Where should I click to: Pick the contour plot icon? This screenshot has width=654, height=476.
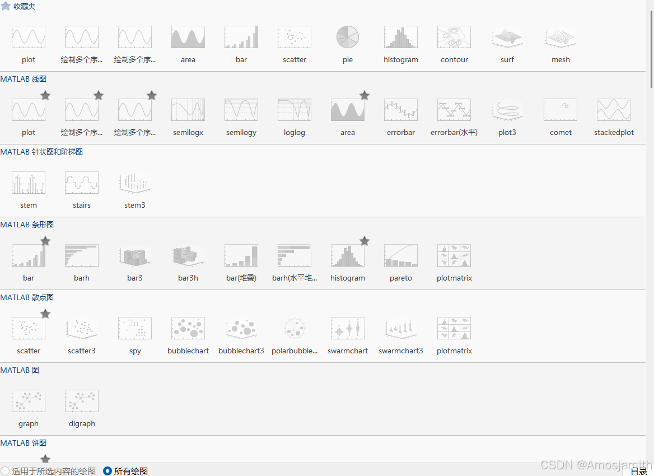point(454,37)
